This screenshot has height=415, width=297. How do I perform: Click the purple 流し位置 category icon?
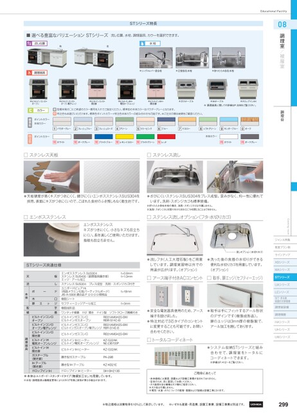point(30,43)
